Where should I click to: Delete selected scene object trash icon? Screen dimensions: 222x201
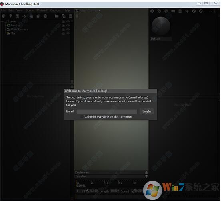pyautogui.click(x=70, y=16)
